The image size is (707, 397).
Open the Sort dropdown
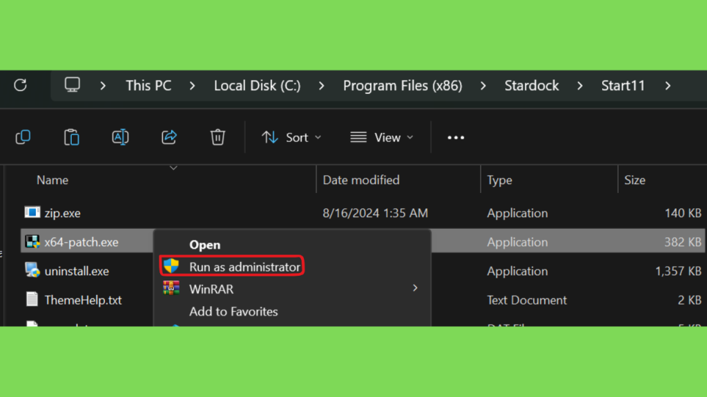(291, 137)
